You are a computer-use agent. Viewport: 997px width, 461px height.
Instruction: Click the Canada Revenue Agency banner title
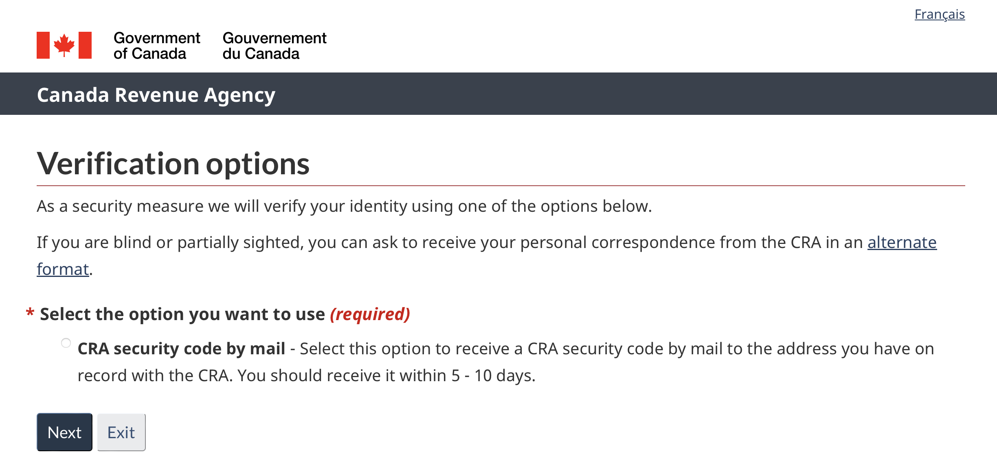point(156,95)
